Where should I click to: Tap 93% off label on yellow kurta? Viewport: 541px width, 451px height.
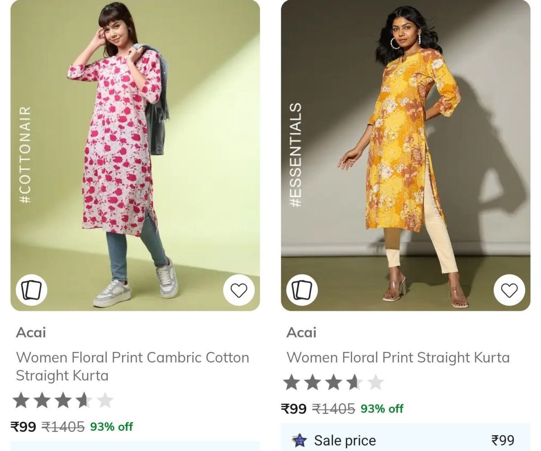pos(382,409)
